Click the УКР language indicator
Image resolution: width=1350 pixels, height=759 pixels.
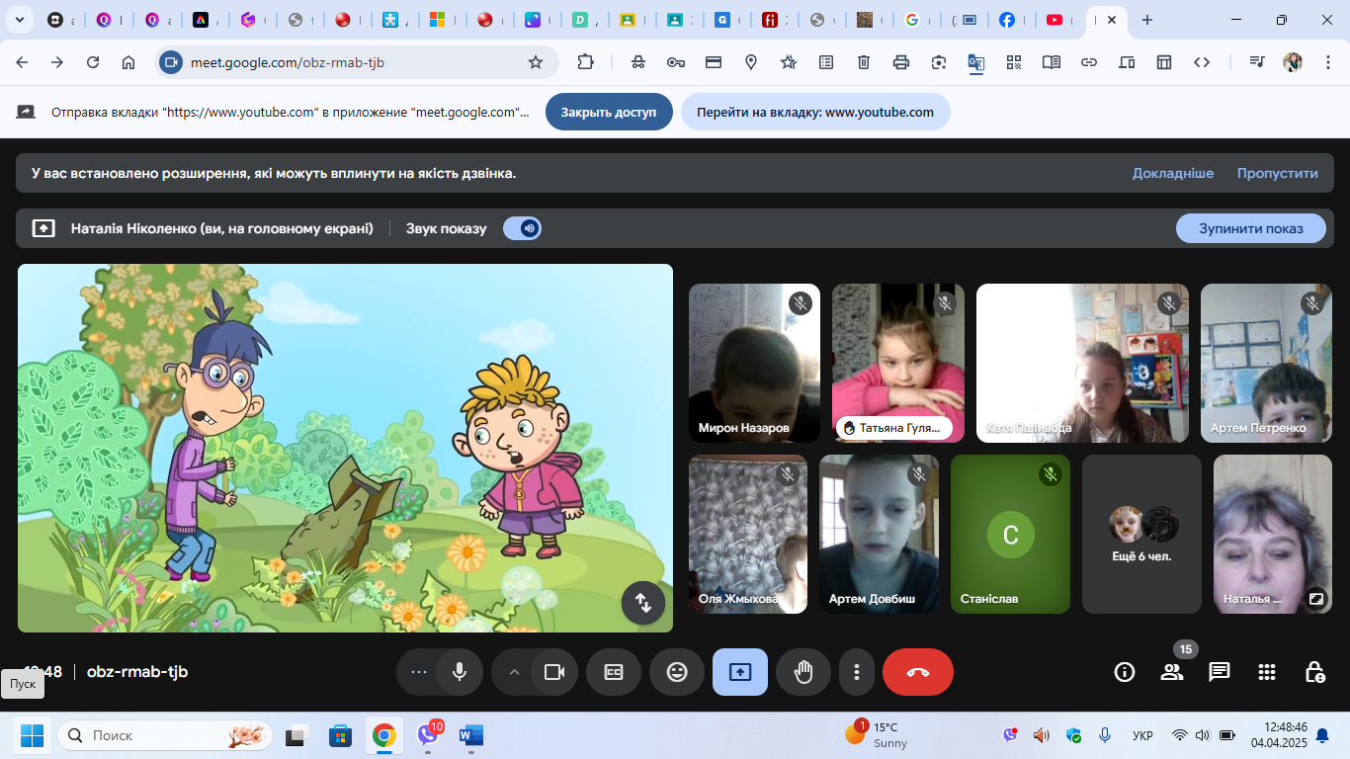pyautogui.click(x=1142, y=735)
